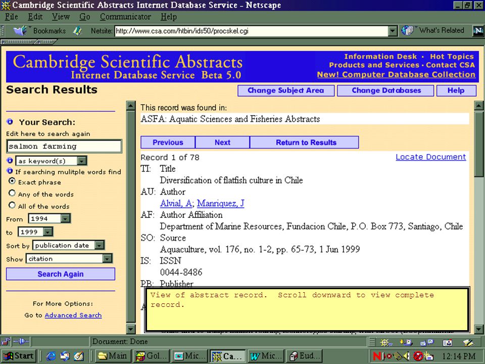Click the Hot Topics link
This screenshot has height=364, width=485.
tap(452, 57)
